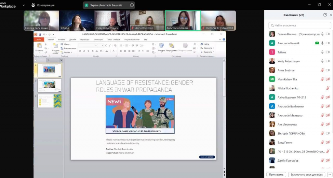The height and width of the screenshot is (178, 333).
Task: Click the Упорядочить arrange icon
Action: tap(171, 46)
